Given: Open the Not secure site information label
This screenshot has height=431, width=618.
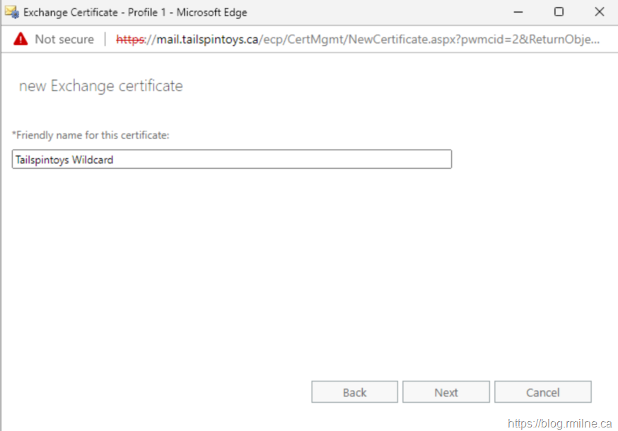Looking at the screenshot, I should coord(64,40).
